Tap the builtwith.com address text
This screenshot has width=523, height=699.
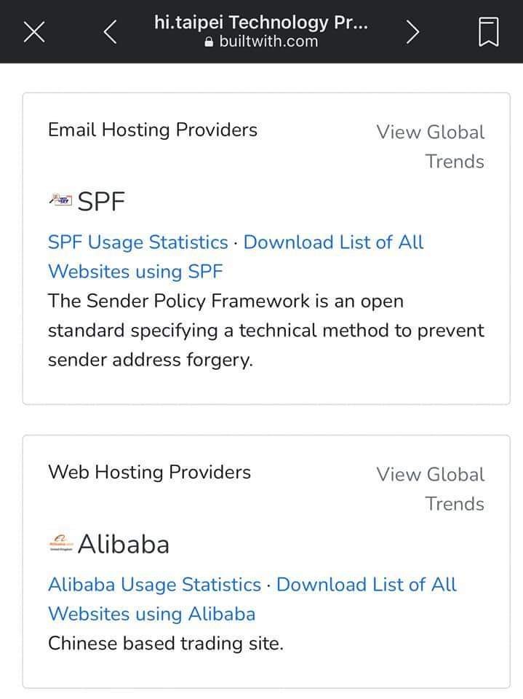coord(268,42)
